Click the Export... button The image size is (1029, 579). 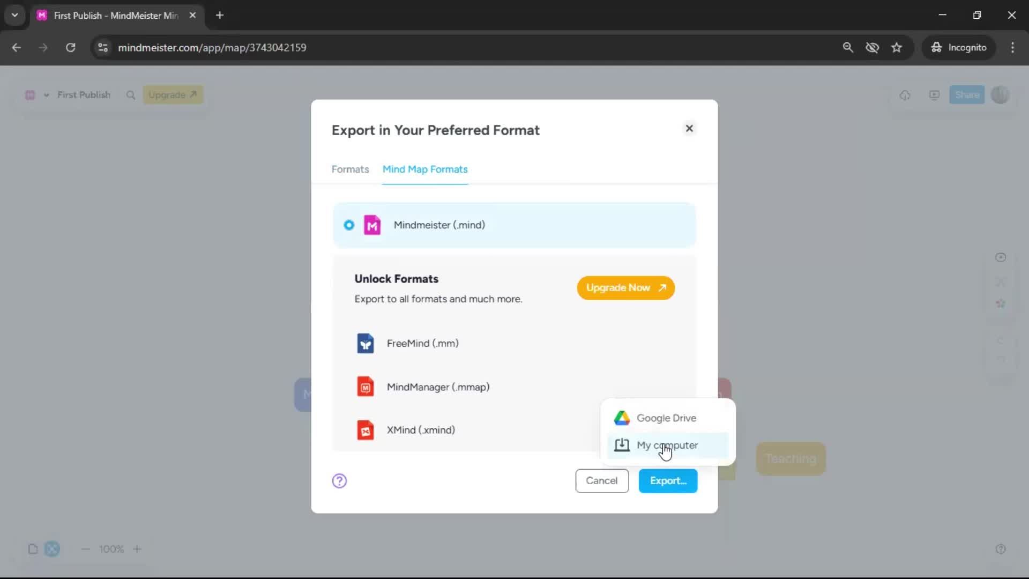668,481
